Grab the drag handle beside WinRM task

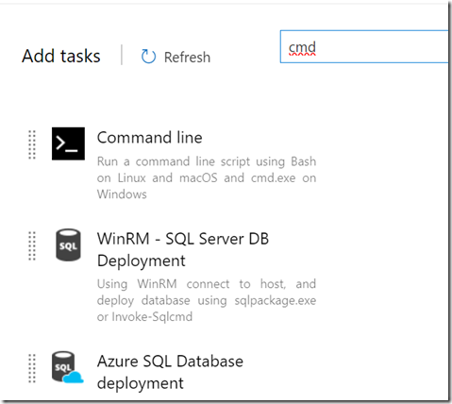click(32, 246)
